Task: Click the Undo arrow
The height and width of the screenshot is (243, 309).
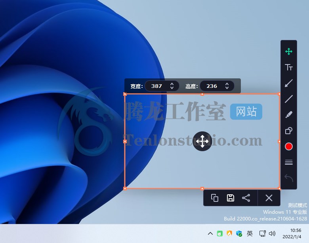Action: point(289,178)
